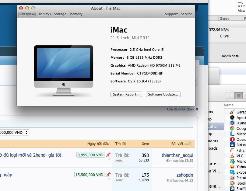The width and height of the screenshot is (246, 191).
Task: Sort forum threads by 'Trả lời' header
Action: [x=121, y=144]
